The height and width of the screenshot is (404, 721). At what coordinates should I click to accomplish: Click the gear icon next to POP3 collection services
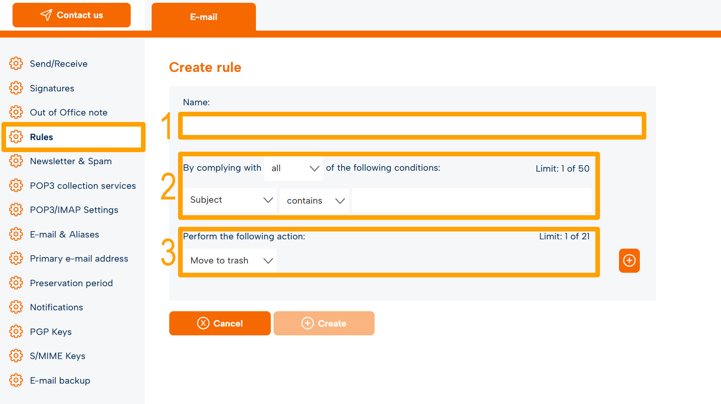coord(16,186)
